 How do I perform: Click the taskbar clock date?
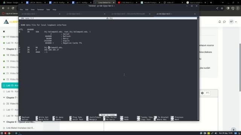(226, 133)
